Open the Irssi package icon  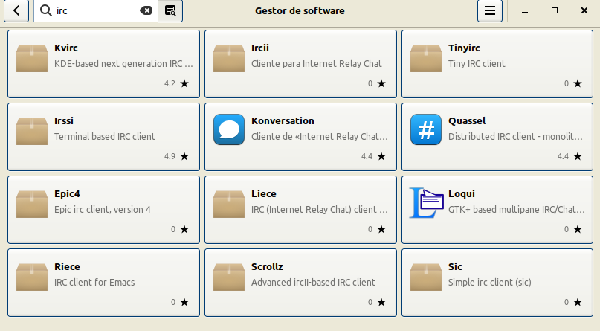click(32, 131)
